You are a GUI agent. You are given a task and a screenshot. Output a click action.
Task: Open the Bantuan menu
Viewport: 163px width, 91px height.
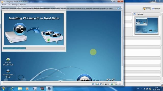(x=23, y=5)
